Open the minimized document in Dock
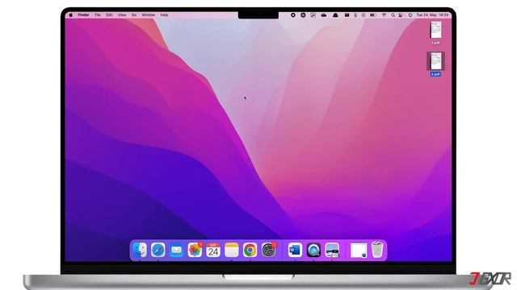 pyautogui.click(x=359, y=251)
